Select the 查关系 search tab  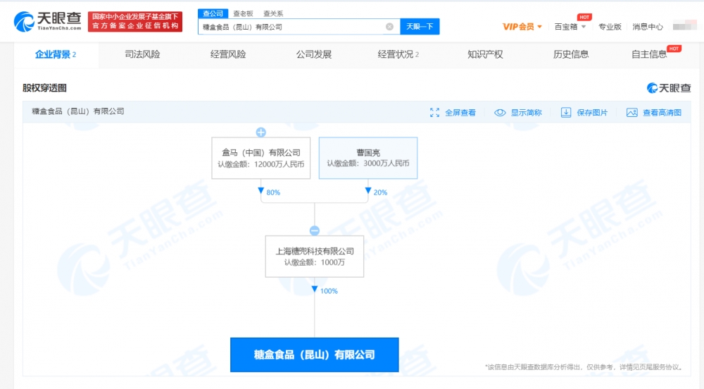[x=273, y=13]
